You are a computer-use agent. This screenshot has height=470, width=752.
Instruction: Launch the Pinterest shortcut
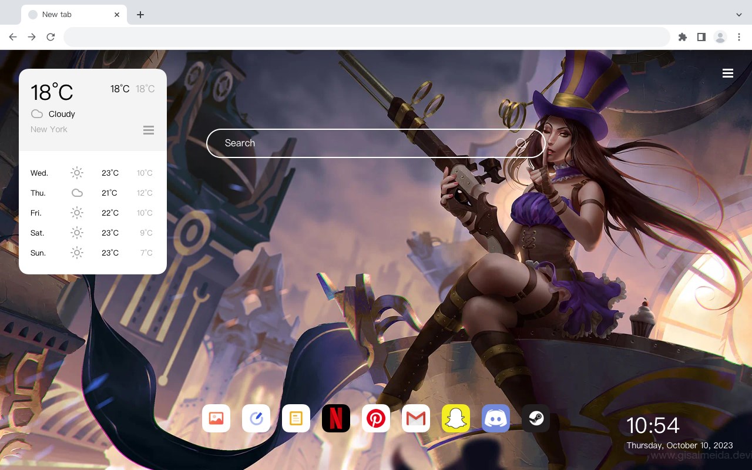point(376,418)
